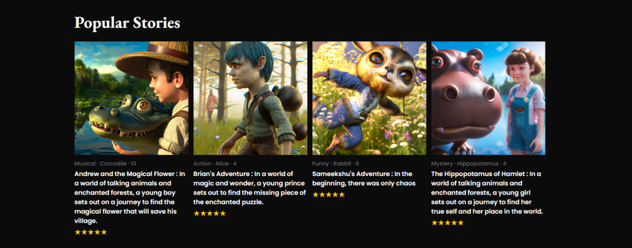
Task: Open the crocodile and boy story thumbnail
Action: (x=131, y=98)
